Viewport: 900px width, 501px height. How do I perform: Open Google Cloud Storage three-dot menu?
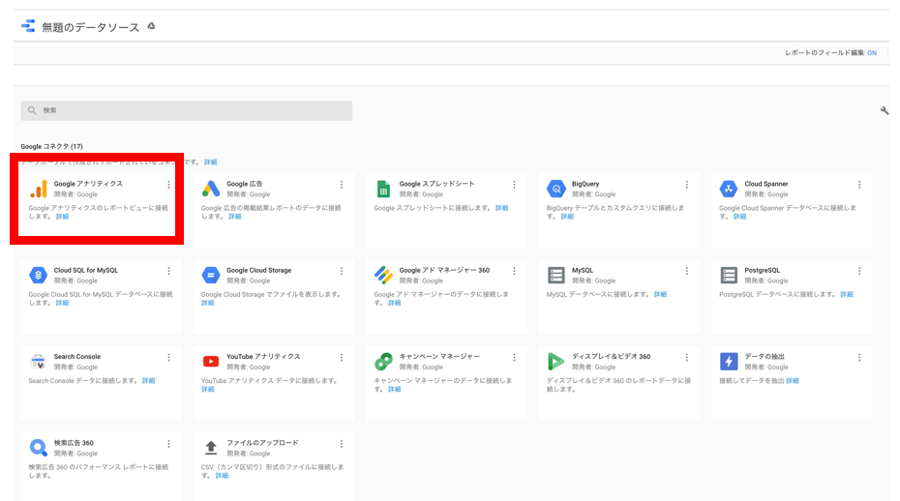[x=342, y=271]
